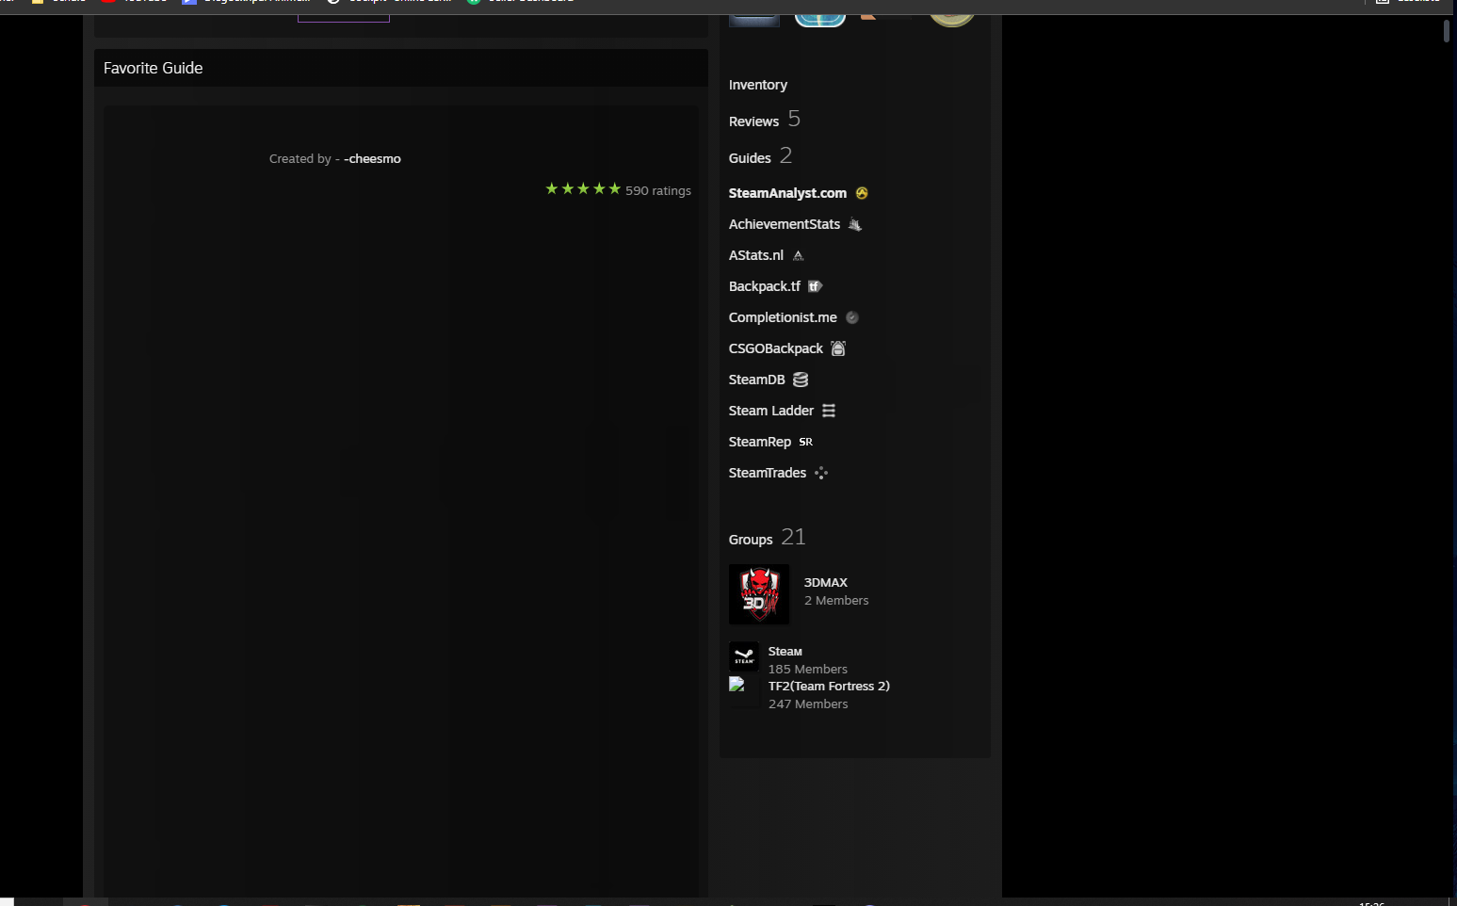Click the 3DMAX group name
Screen dimensions: 1457x906
pos(826,583)
